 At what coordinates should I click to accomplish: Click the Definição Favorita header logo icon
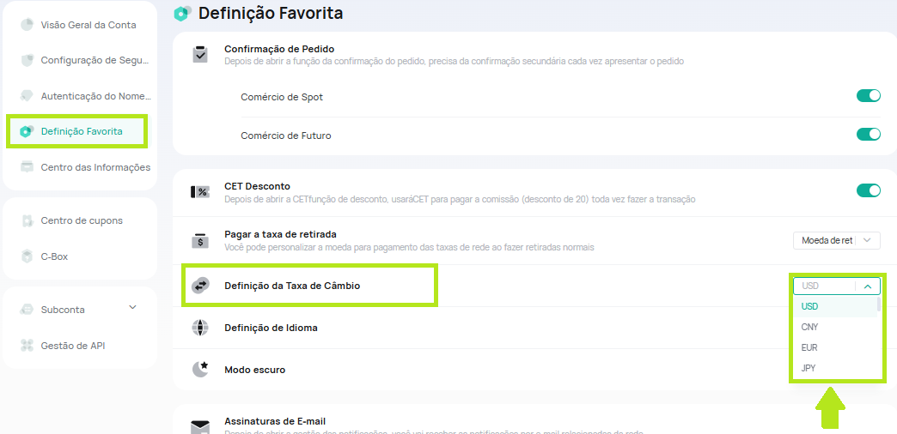tap(182, 13)
